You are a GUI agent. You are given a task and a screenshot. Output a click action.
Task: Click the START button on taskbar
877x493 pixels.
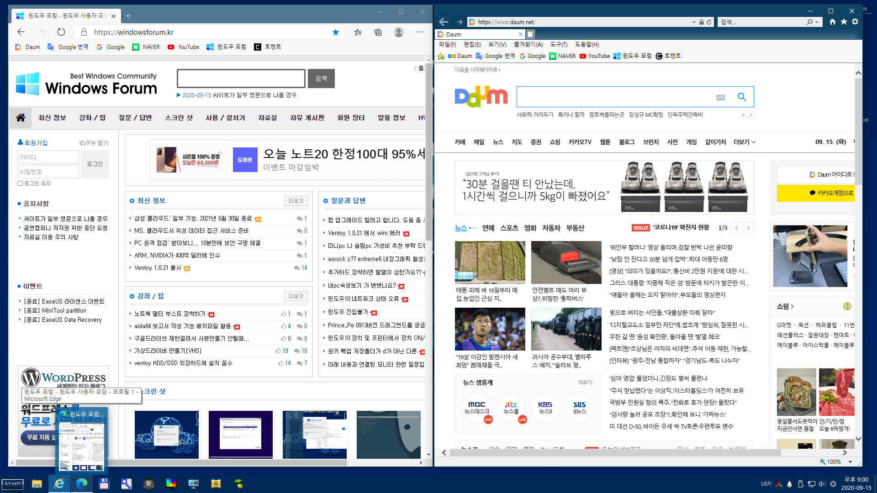13,484
